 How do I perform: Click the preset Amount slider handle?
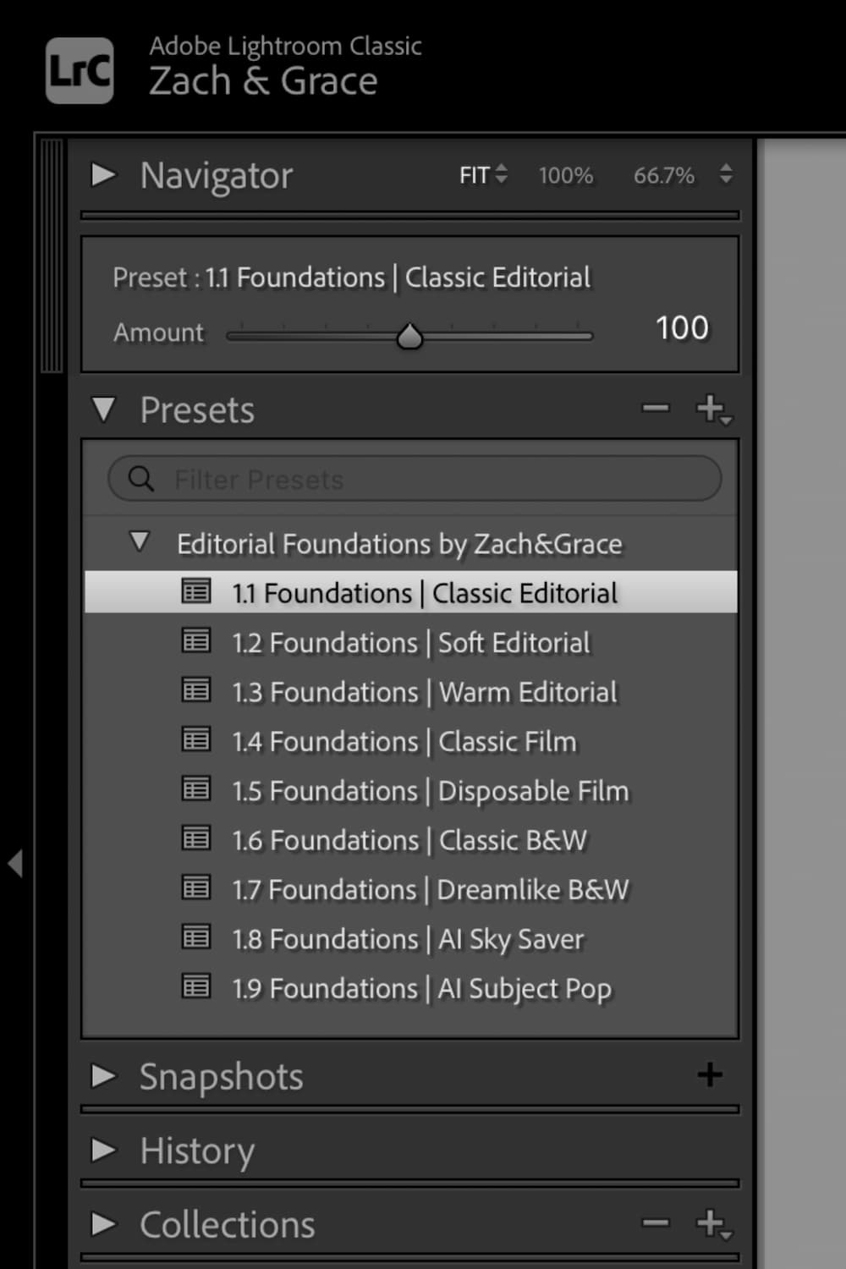[x=409, y=337]
